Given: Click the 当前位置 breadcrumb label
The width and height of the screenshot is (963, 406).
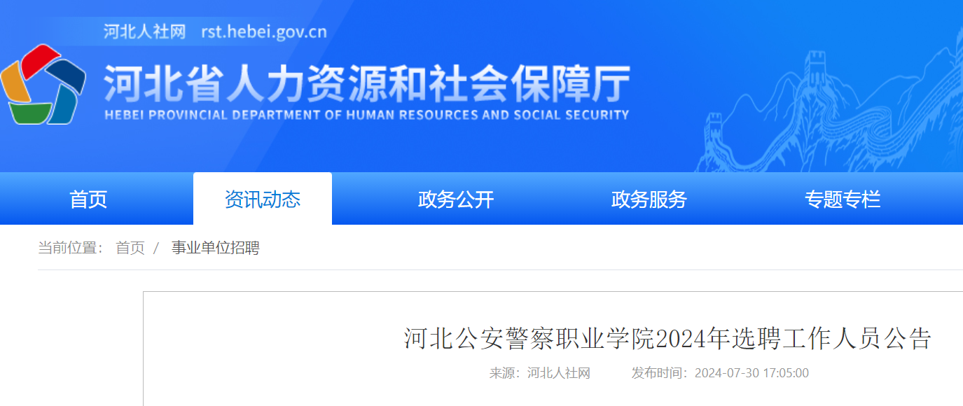Looking at the screenshot, I should (71, 248).
